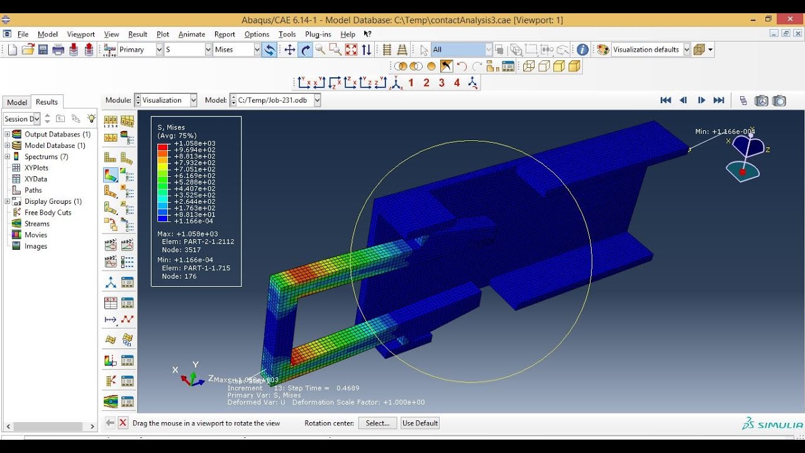Print the viewport using printer icon
This screenshot has height=453, width=805.
tap(58, 50)
